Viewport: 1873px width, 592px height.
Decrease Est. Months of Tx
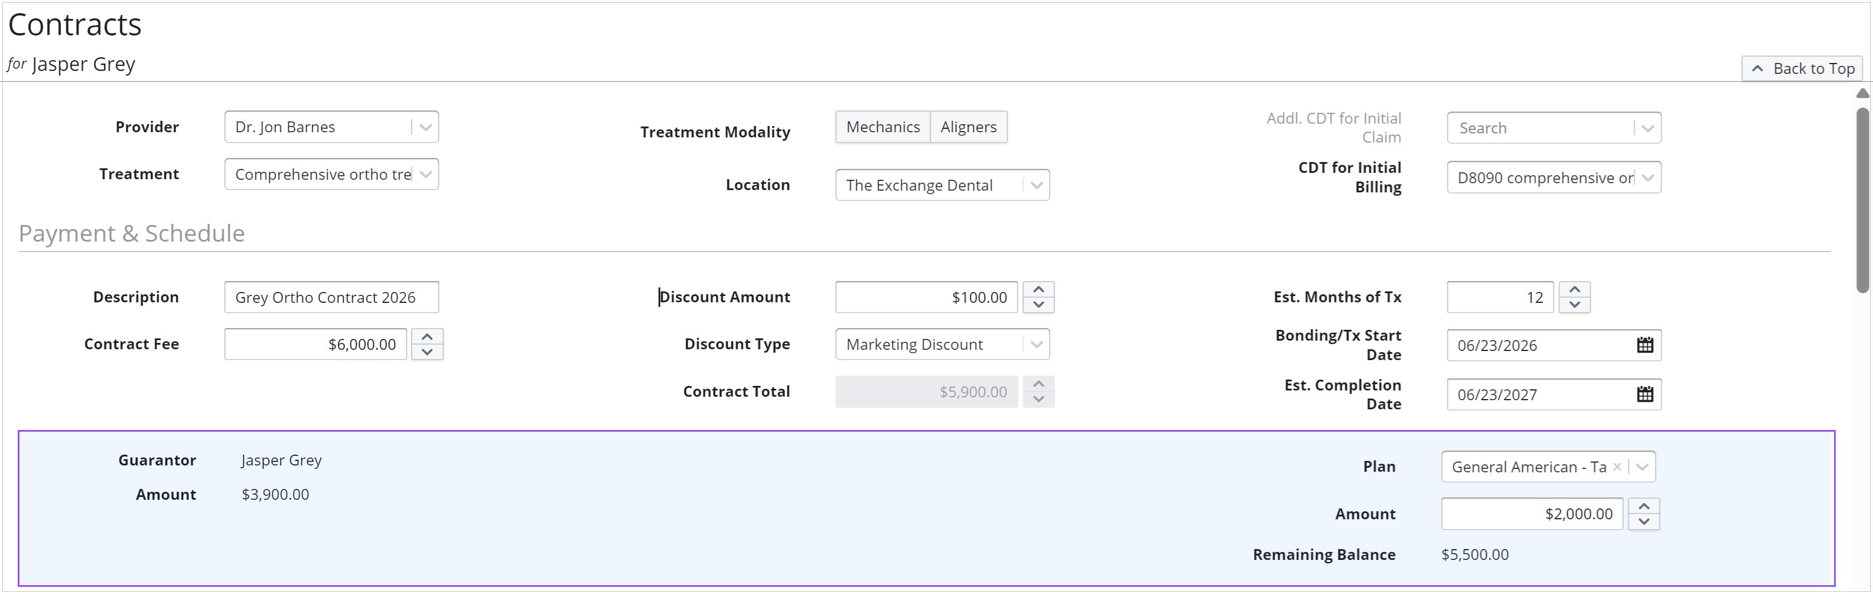point(1574,305)
